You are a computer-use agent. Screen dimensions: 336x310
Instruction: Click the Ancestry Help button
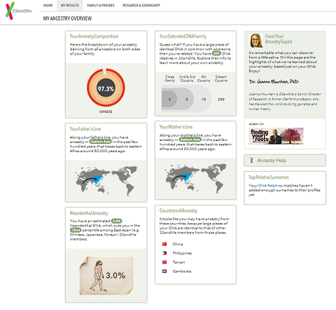pos(285,160)
